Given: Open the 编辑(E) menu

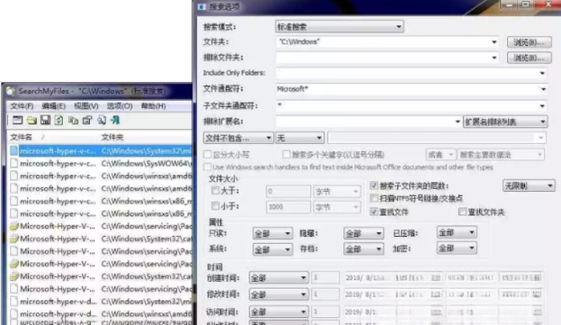Looking at the screenshot, I should [x=54, y=106].
